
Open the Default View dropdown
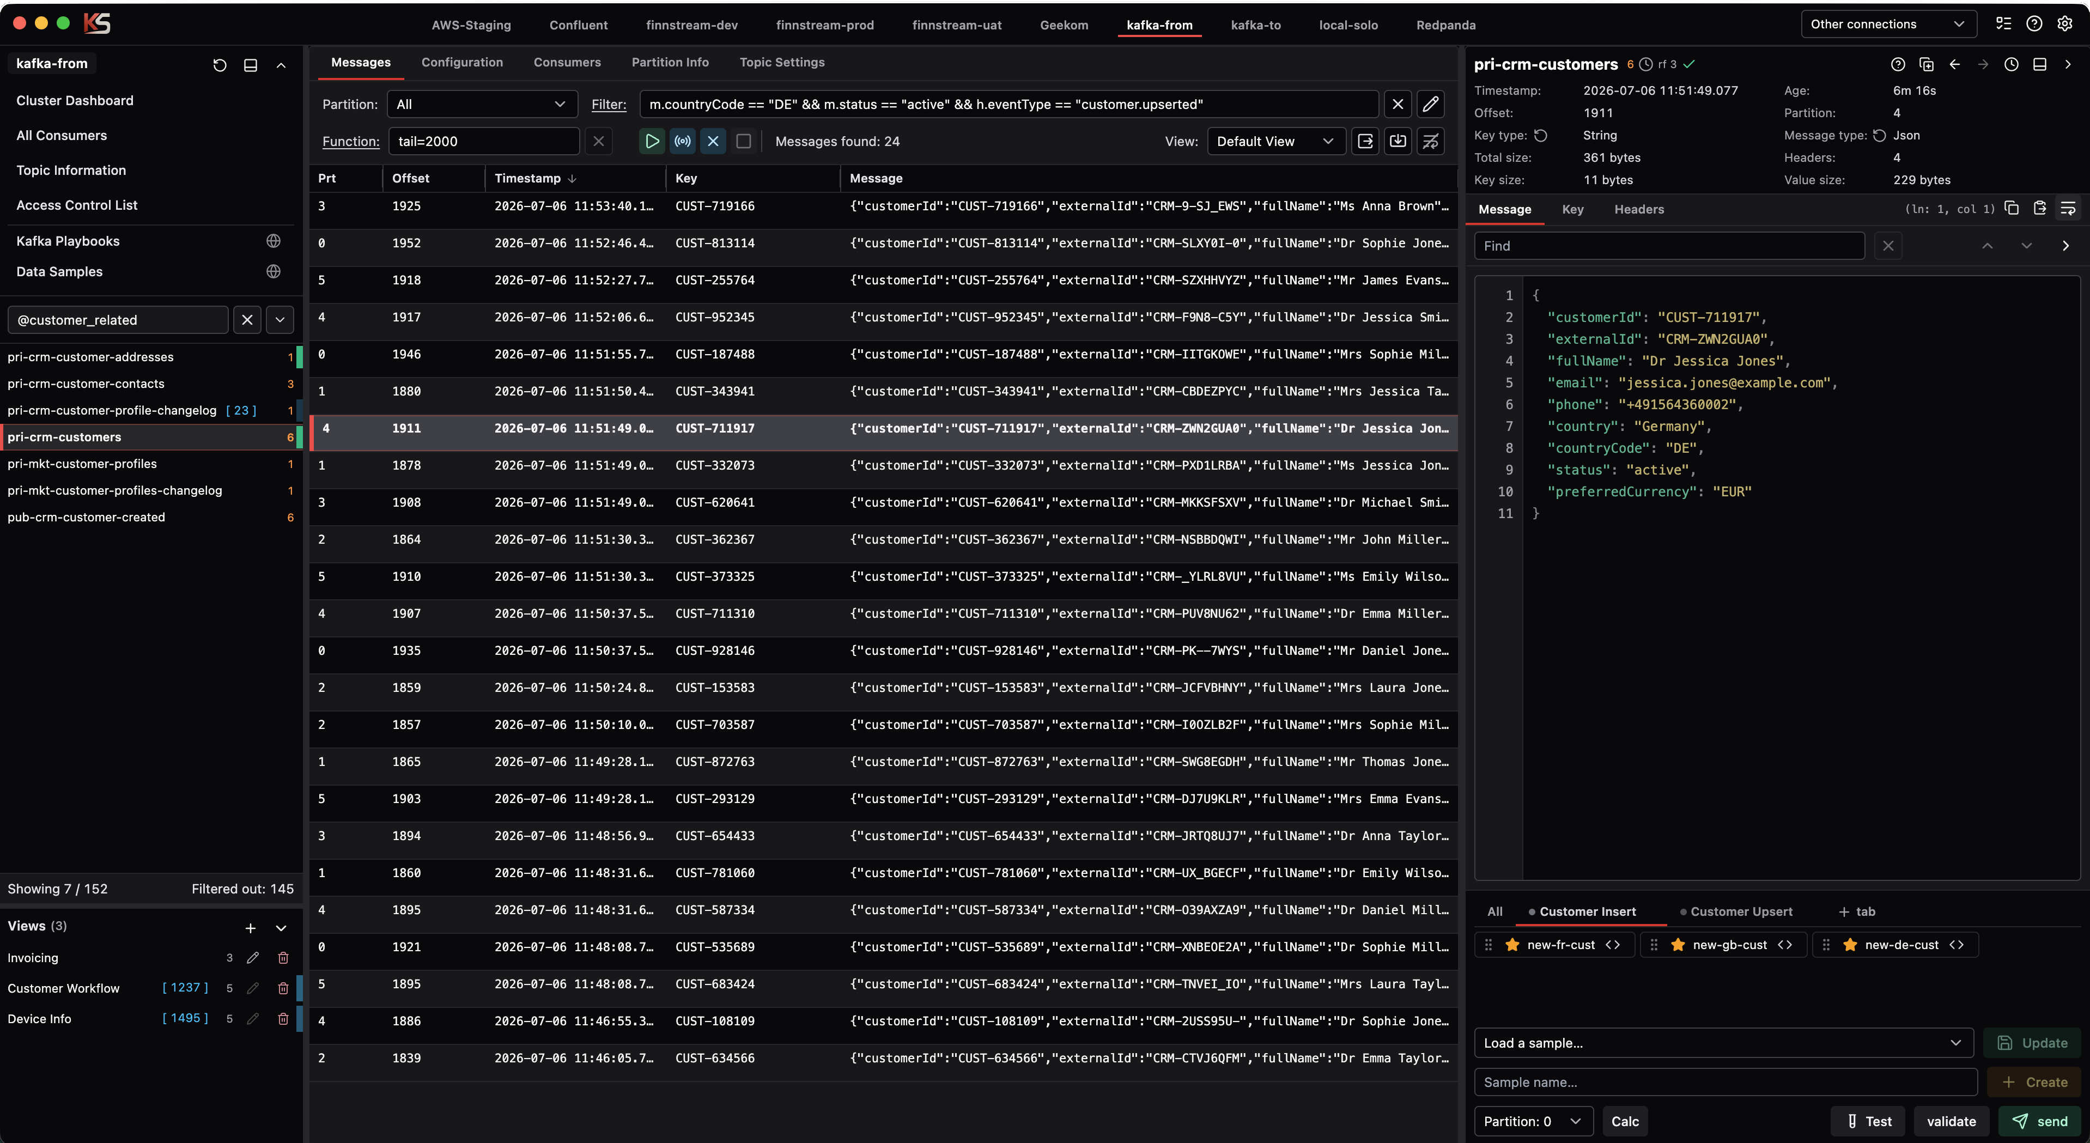click(1275, 141)
